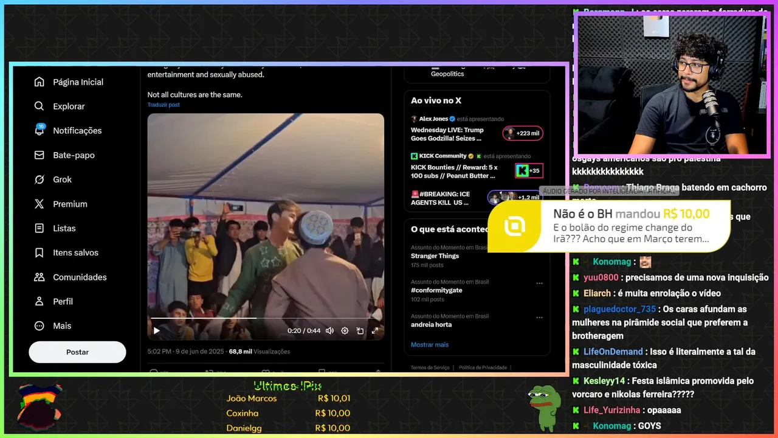The height and width of the screenshot is (438, 778).
Task: Seek along the video progress bar
Action: click(x=266, y=318)
